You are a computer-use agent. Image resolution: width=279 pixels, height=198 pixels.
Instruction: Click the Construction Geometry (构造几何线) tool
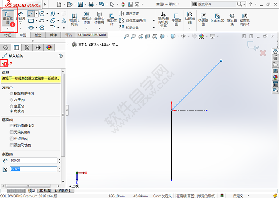[75, 19]
